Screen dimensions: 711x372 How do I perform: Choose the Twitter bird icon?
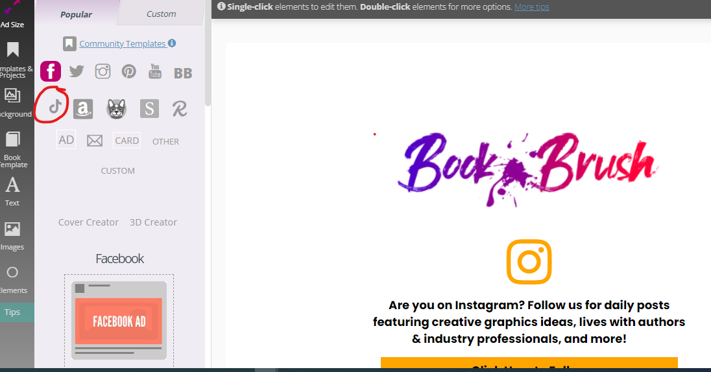77,71
